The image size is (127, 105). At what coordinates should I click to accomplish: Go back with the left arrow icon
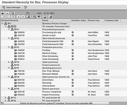pyautogui.click(x=3, y=13)
